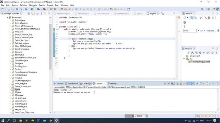The width and height of the screenshot is (220, 123).
Task: Click the Package Explorer vertical scrollbar
Action: tap(51, 47)
